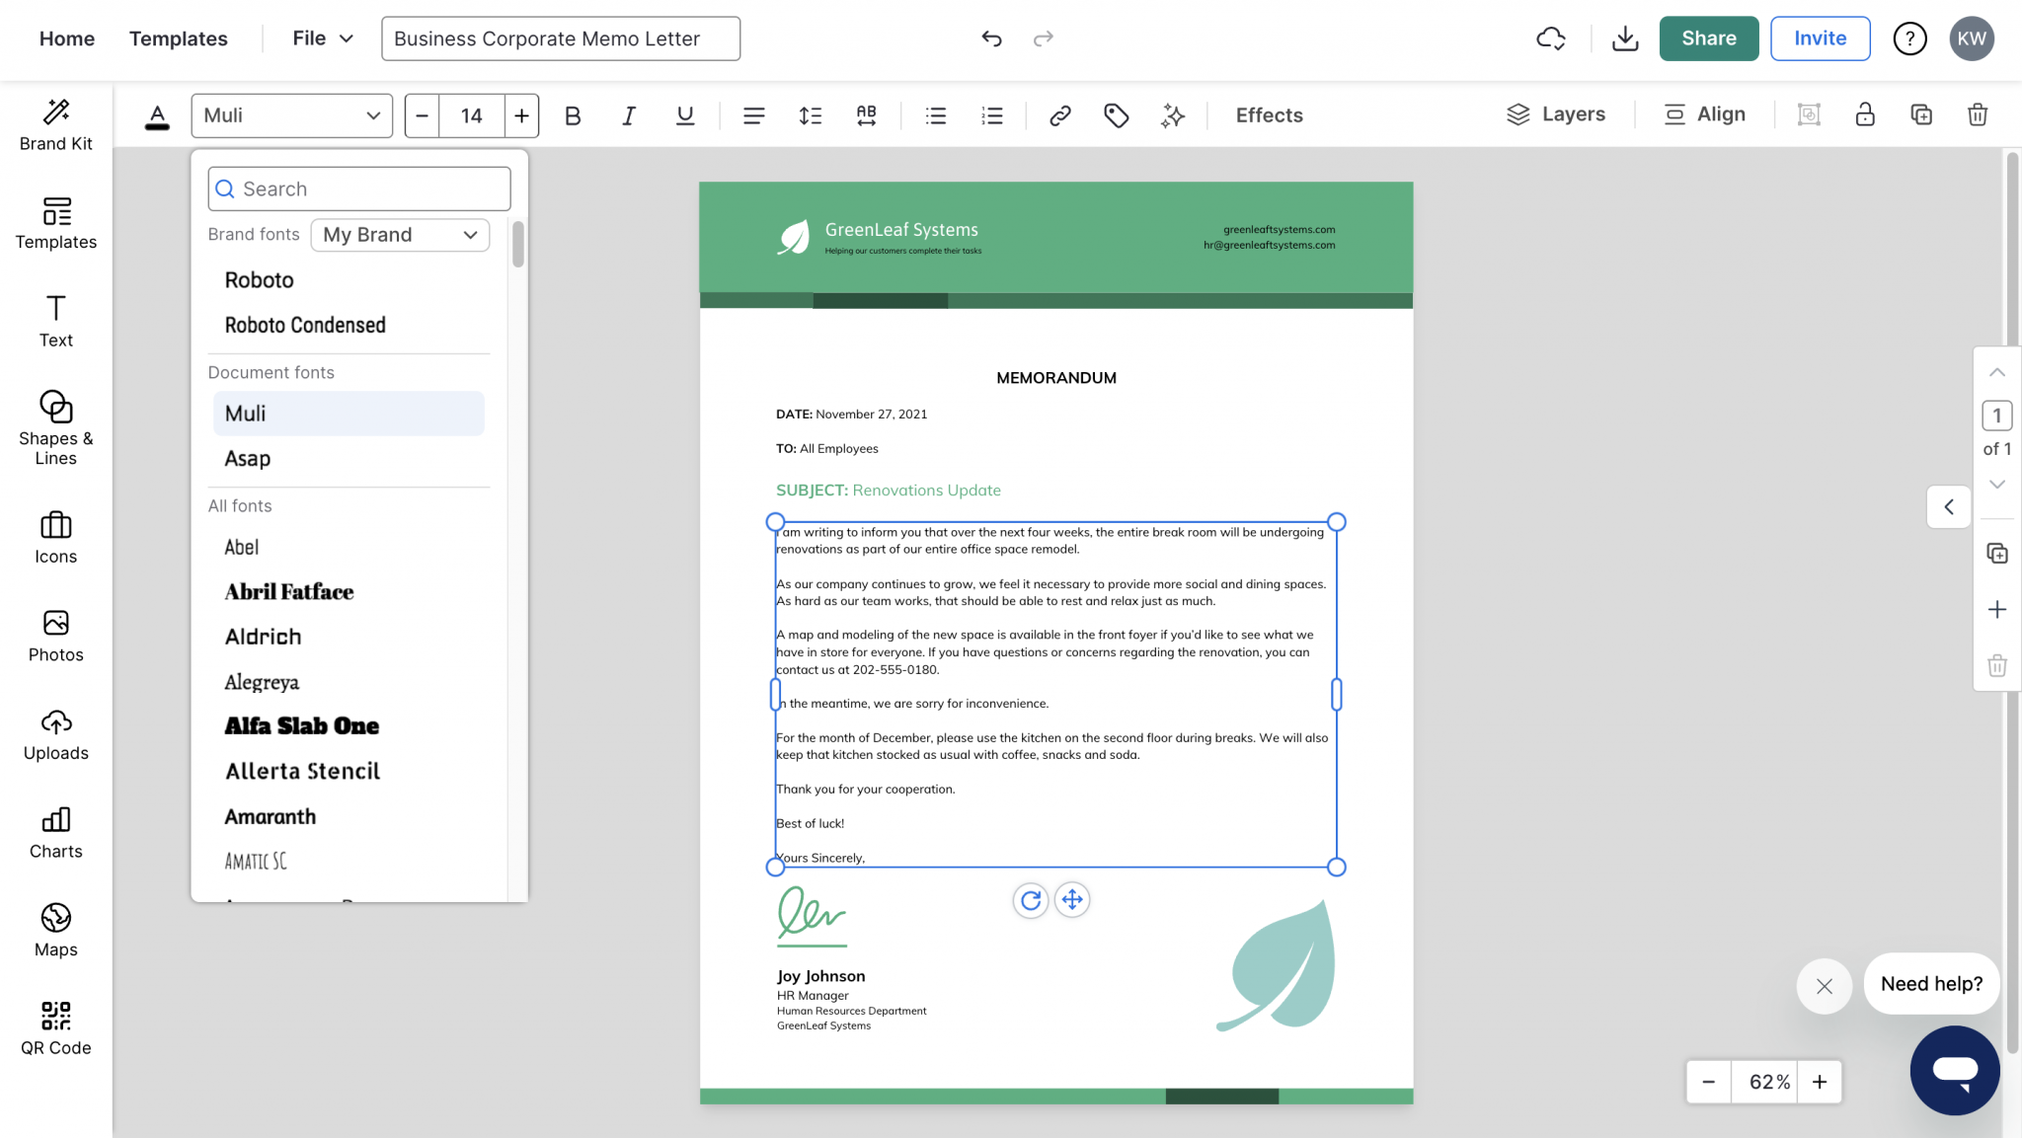Insert a QR Code from the sidebar
This screenshot has width=2022, height=1138.
point(55,1026)
